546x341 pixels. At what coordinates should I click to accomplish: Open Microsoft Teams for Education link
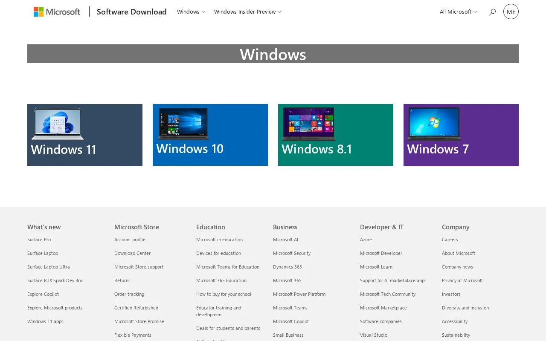228,267
